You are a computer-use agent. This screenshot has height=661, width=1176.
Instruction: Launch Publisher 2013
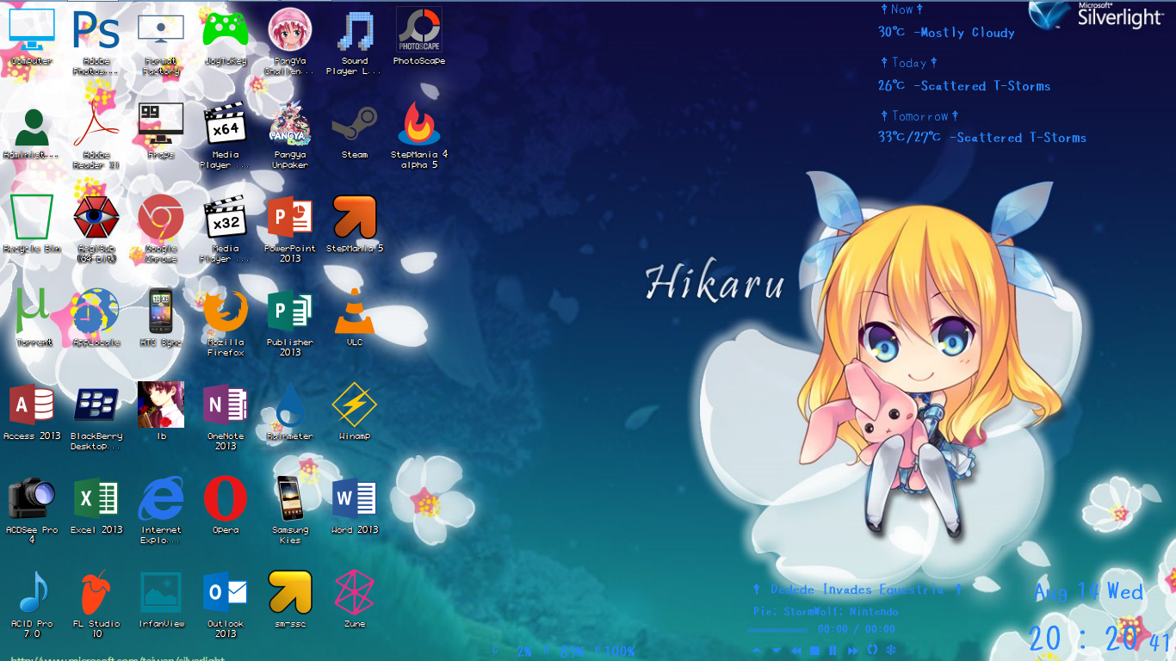[x=290, y=322]
